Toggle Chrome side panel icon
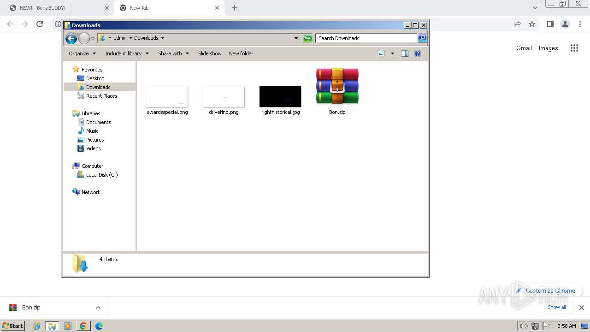Viewport: 590px width, 332px height. tap(550, 24)
